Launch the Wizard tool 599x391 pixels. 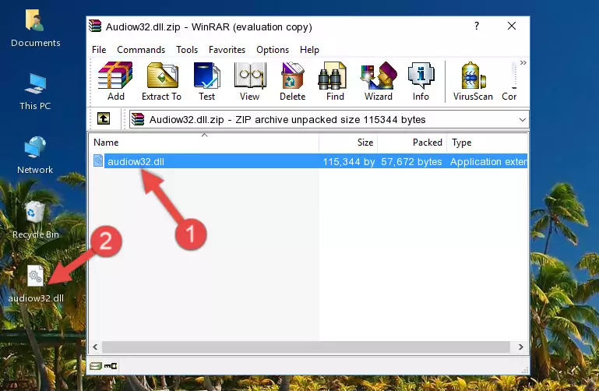tap(379, 81)
